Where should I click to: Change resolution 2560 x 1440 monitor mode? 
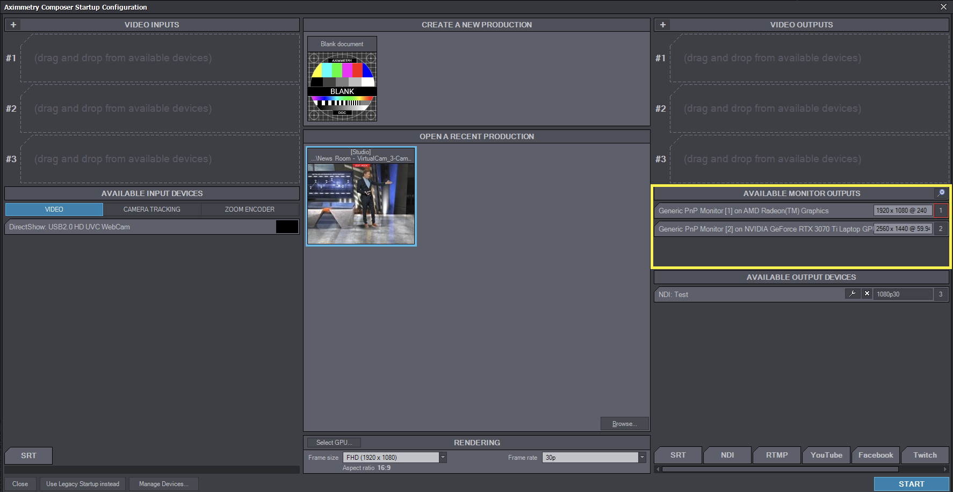(x=903, y=229)
